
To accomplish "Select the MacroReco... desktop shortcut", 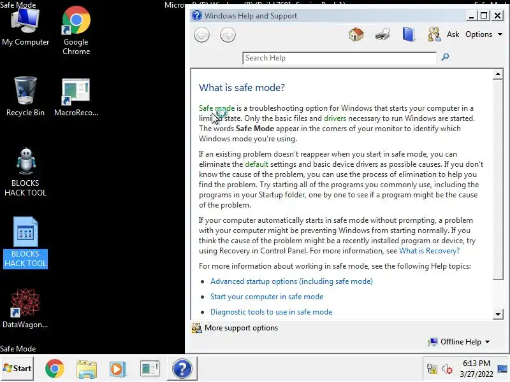I will 76,97.
